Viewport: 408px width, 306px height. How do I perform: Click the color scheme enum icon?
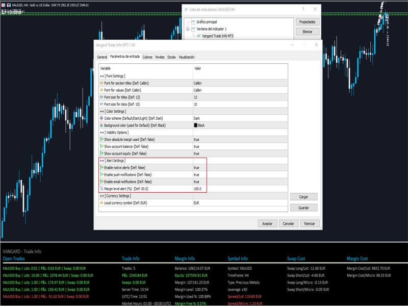click(101, 118)
